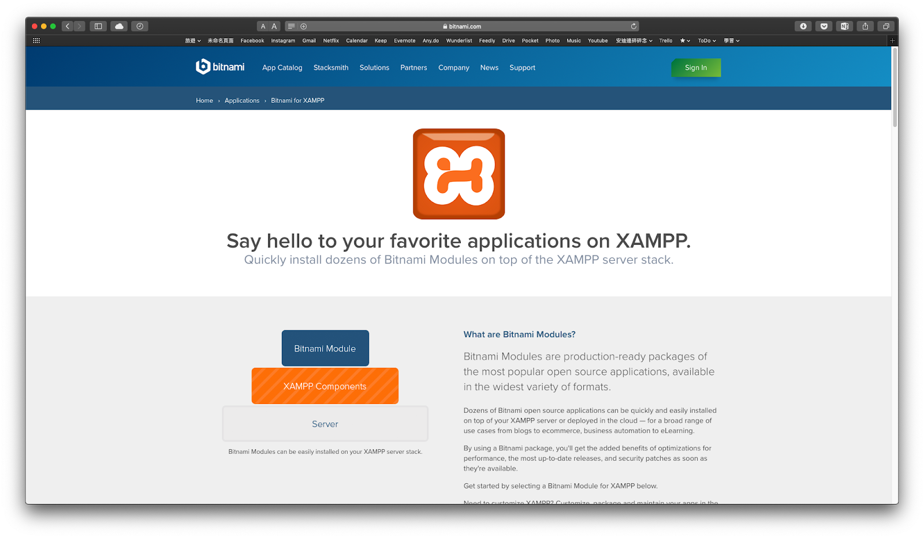Open the Instagram bookmark
The image size is (924, 538).
tap(283, 40)
